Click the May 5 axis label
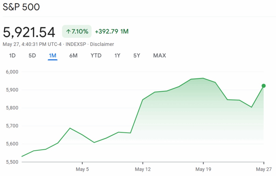 pos(82,169)
